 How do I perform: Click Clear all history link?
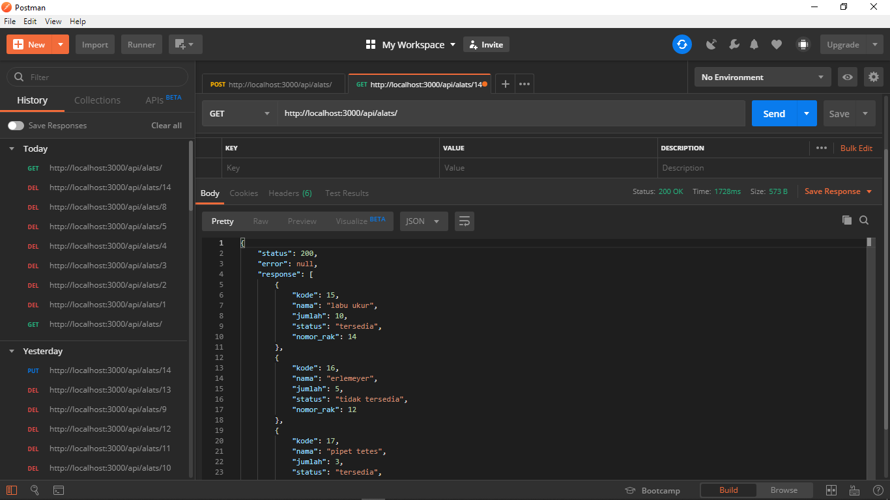[166, 125]
